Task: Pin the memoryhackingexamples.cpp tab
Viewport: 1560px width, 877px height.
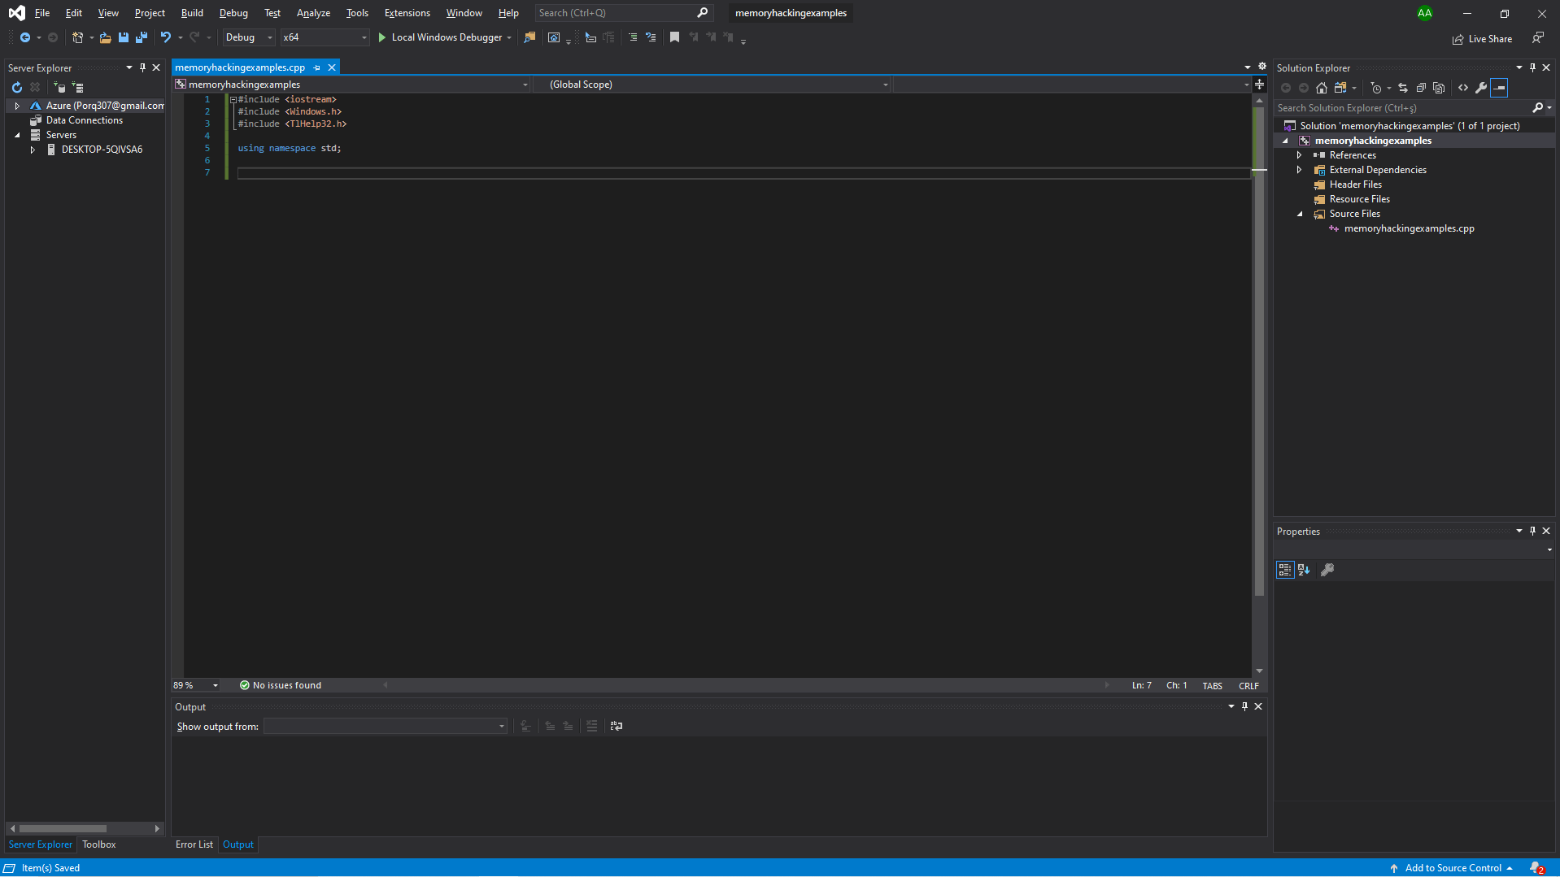Action: coord(317,67)
